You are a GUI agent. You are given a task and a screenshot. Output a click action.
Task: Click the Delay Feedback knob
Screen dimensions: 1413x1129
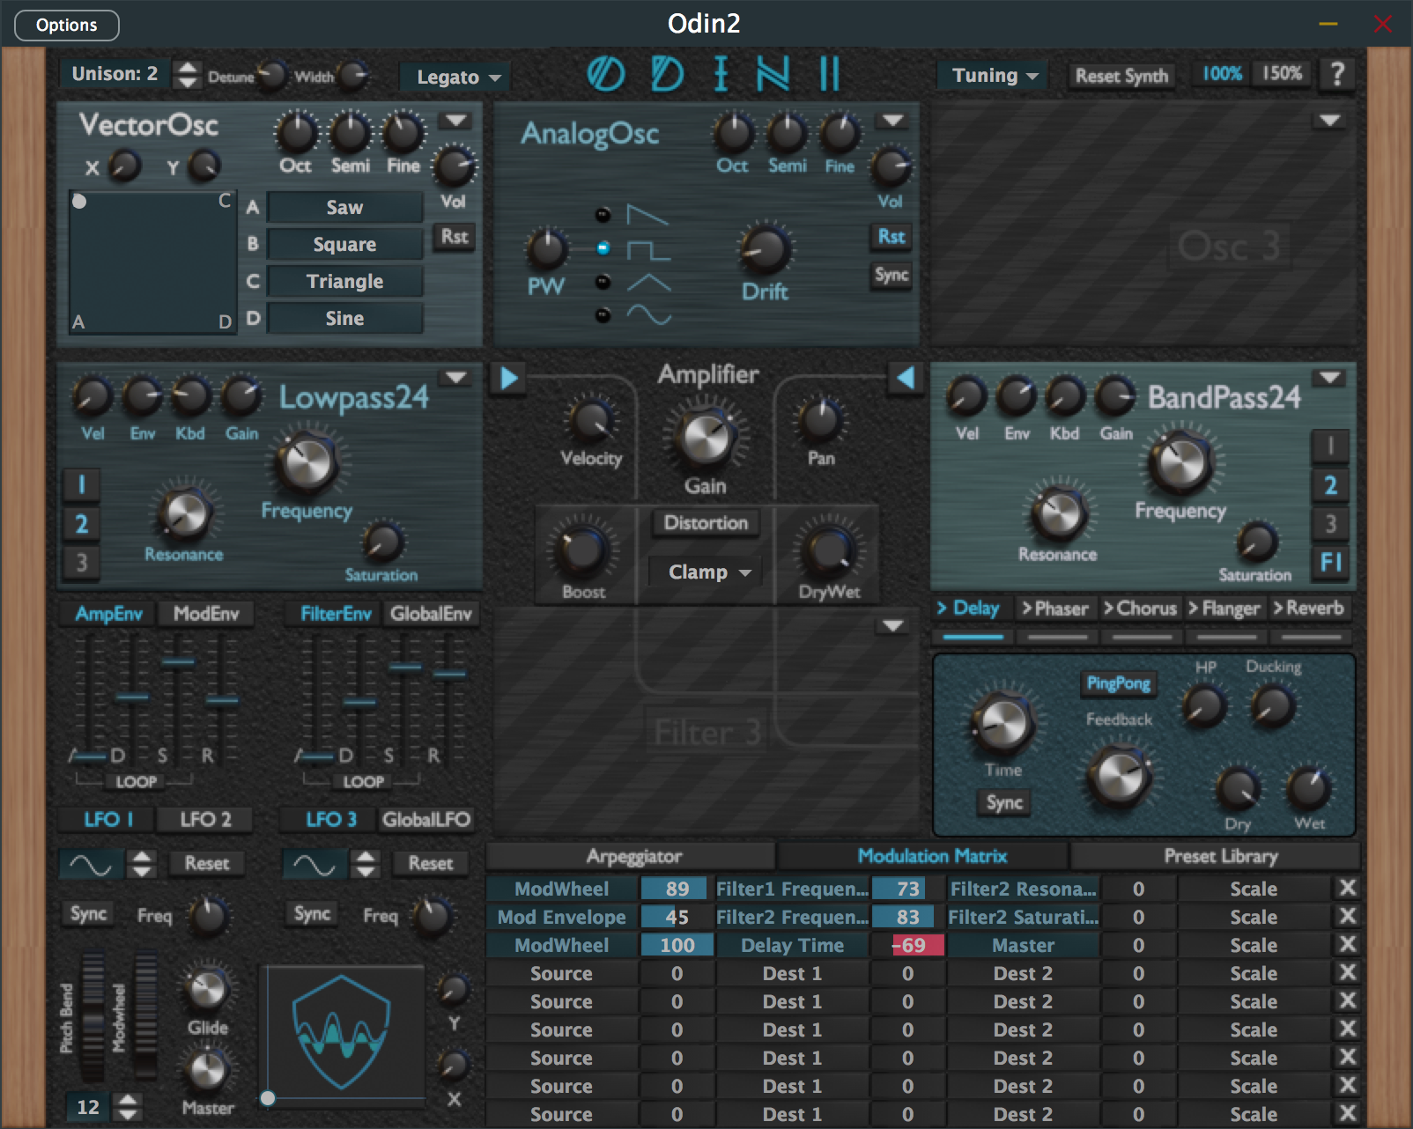click(x=1119, y=777)
